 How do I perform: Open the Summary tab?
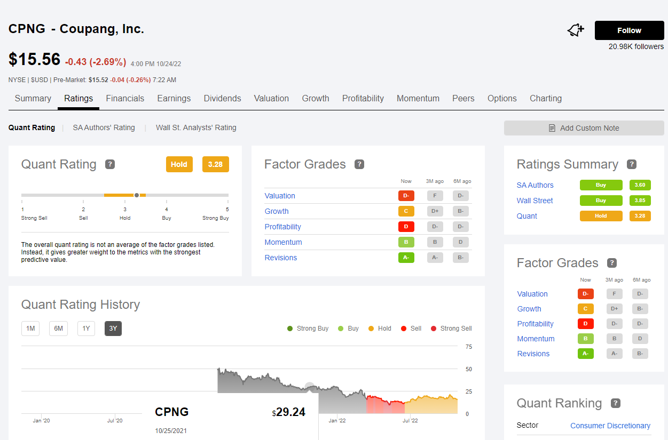click(x=33, y=98)
